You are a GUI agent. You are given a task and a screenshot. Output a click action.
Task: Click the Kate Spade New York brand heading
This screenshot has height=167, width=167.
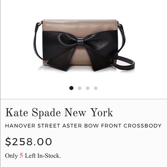pos(59,113)
